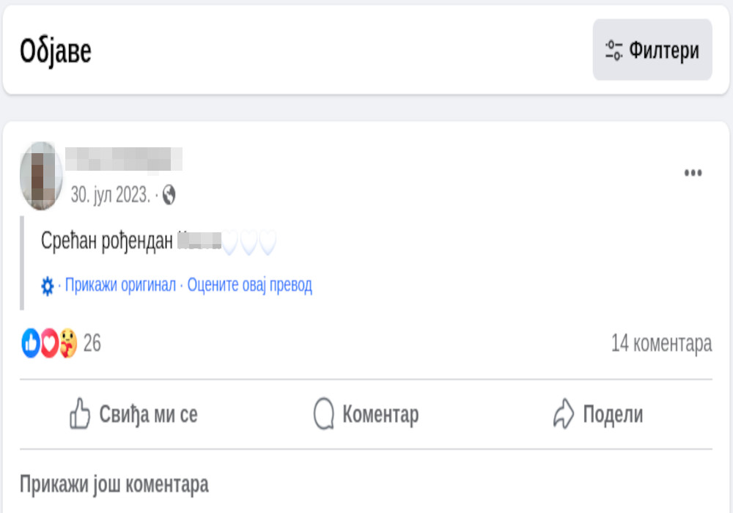The height and width of the screenshot is (513, 733).
Task: Click the post author's profile picture
Action: pos(41,176)
